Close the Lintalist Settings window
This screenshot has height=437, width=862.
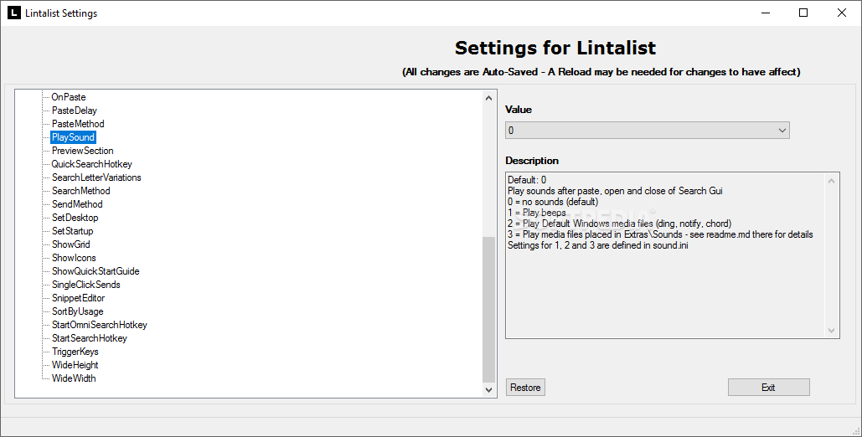click(842, 13)
